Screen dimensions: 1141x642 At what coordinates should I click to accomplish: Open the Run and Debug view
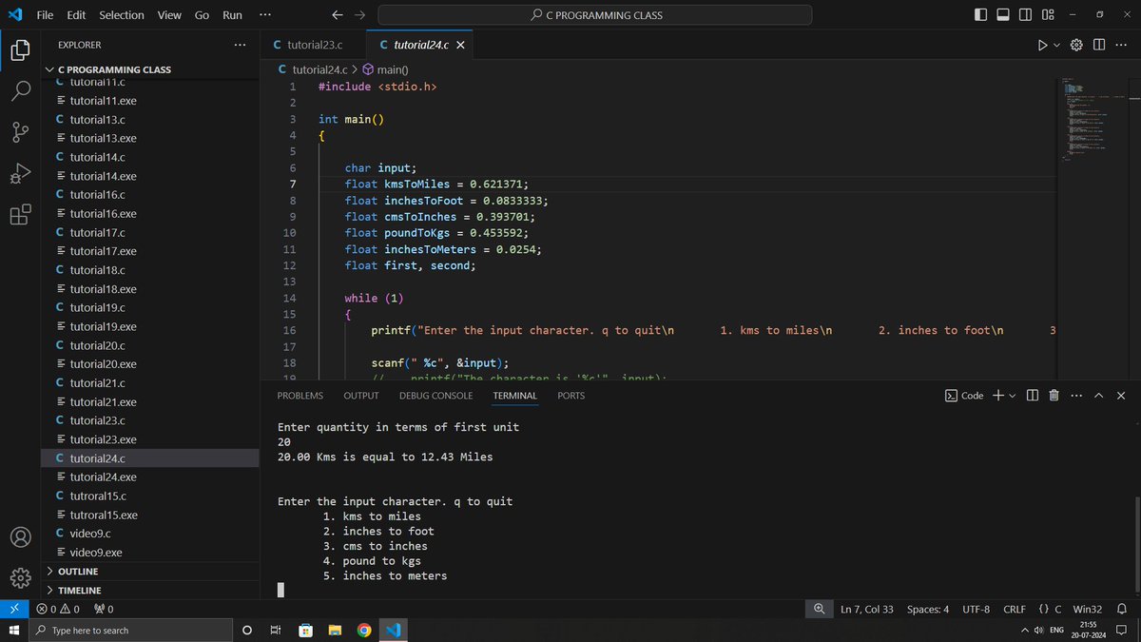(x=20, y=174)
